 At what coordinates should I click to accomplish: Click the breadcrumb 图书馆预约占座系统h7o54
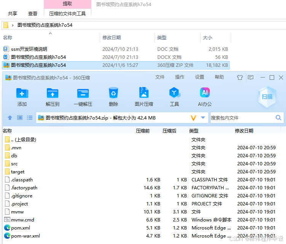45,25
